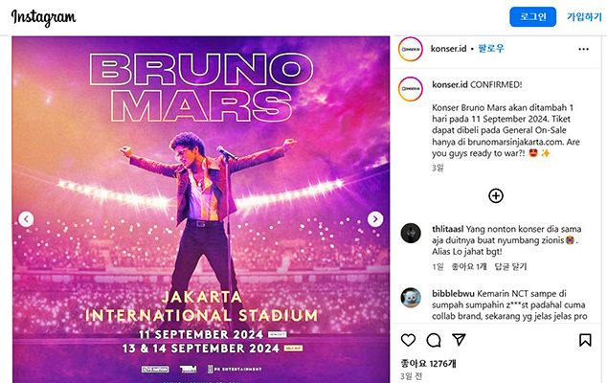The height and width of the screenshot is (383, 607).
Task: View the 좋아요 1276개 likes list
Action: click(428, 363)
